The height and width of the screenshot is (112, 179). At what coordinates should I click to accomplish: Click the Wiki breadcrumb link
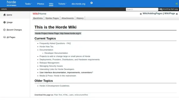coord(35,14)
